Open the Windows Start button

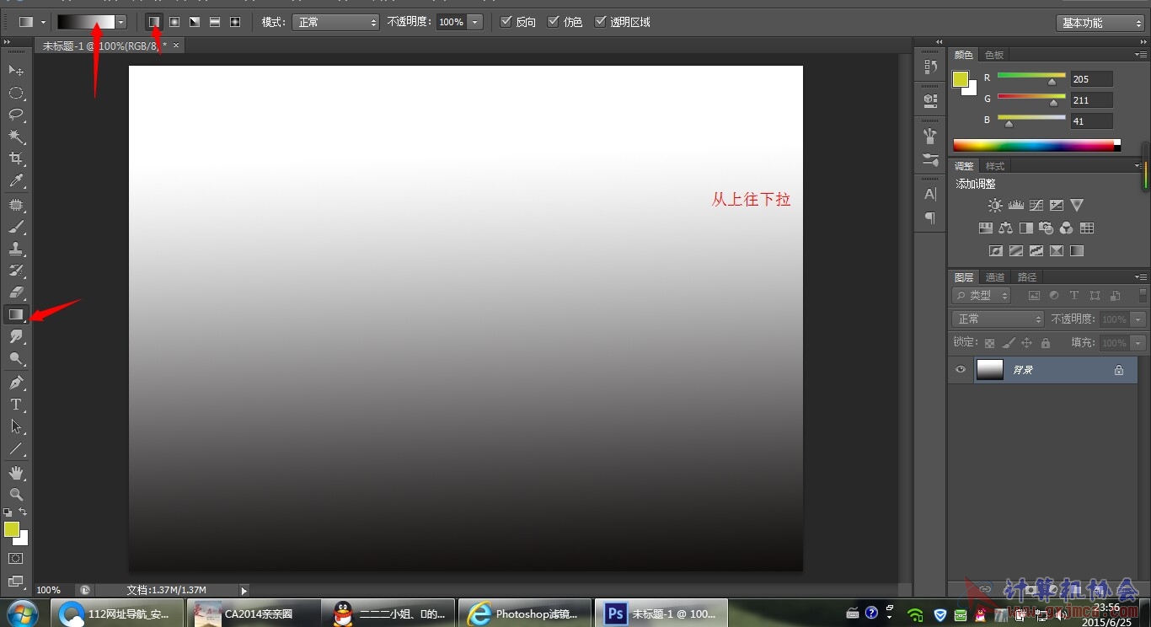tap(24, 613)
